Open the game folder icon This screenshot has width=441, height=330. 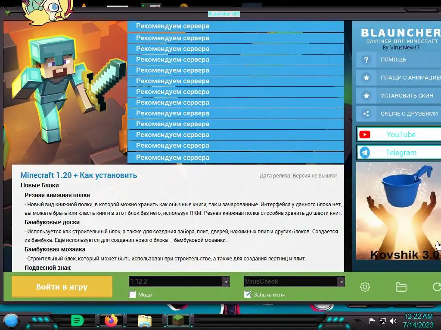401,287
